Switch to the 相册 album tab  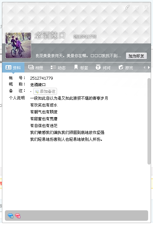[36, 68]
